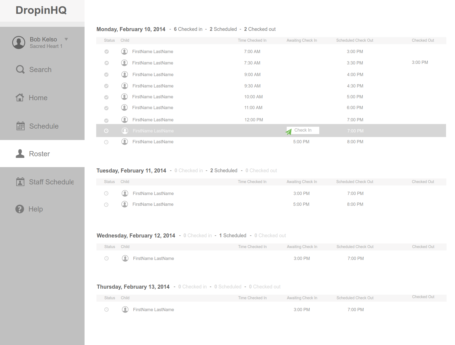455x345 pixels.
Task: Click avatar of child checked in 9:00 AM
Action: point(125,74)
